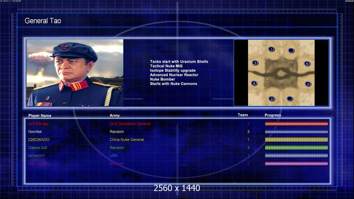Click GLA Demolition General army entry

[x=130, y=124]
